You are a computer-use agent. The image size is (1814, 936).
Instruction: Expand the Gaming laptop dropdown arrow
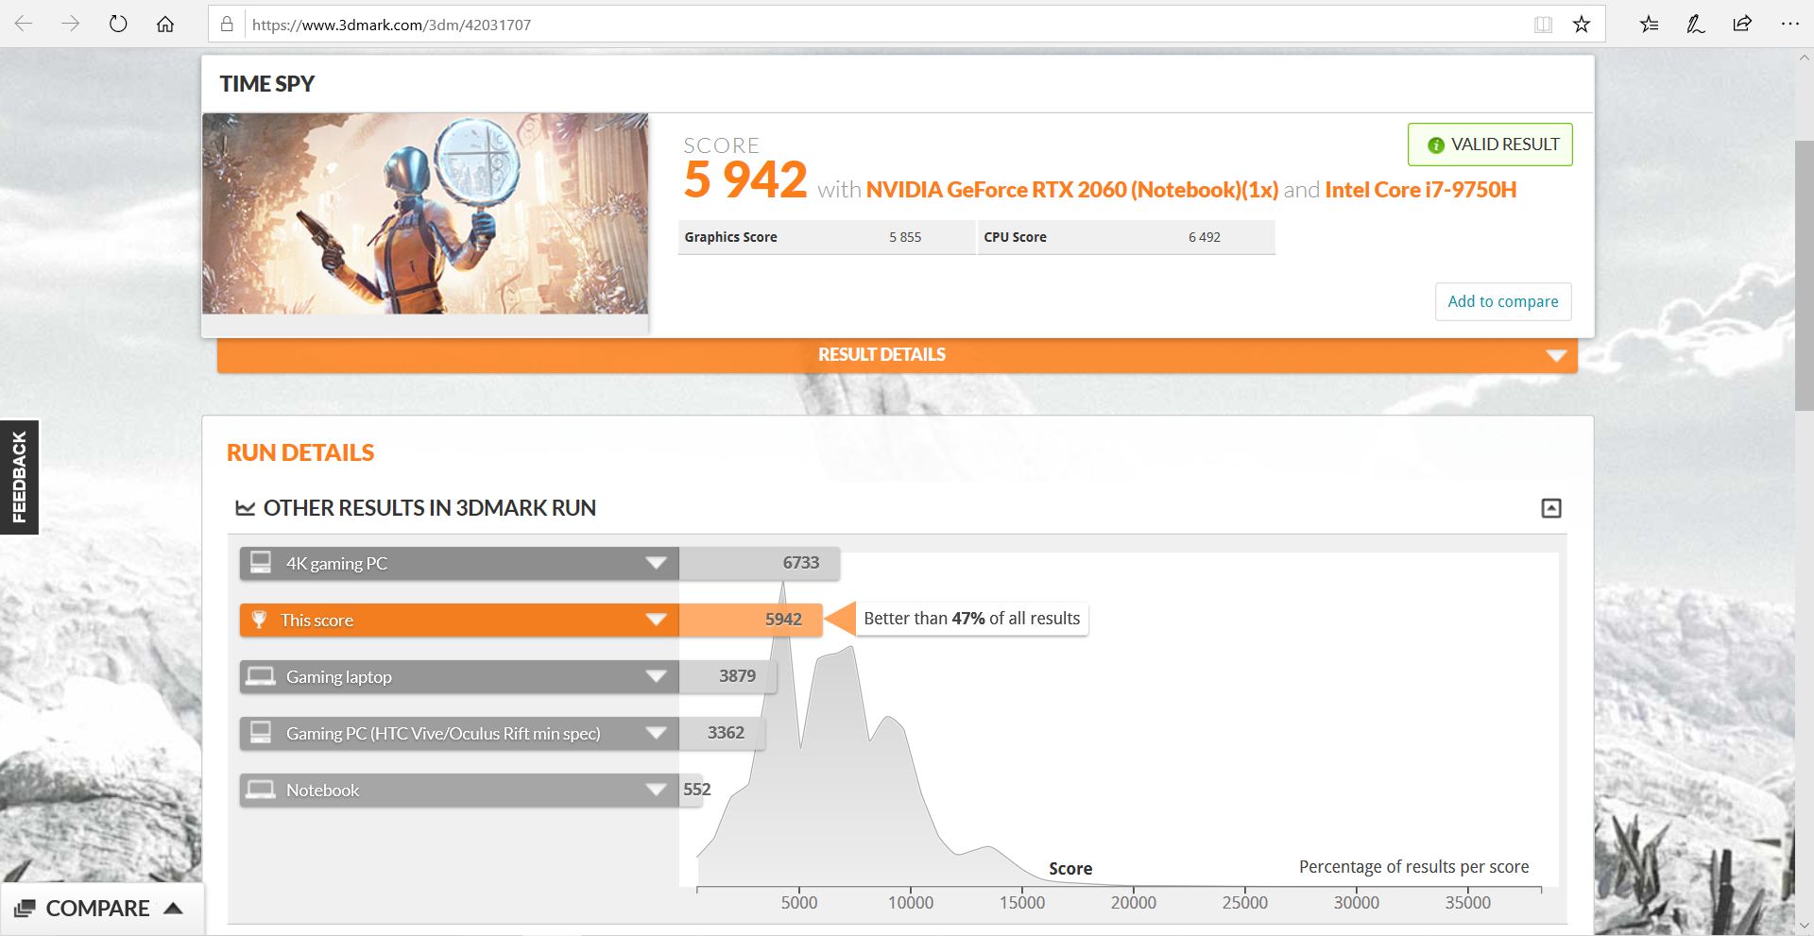pyautogui.click(x=656, y=676)
